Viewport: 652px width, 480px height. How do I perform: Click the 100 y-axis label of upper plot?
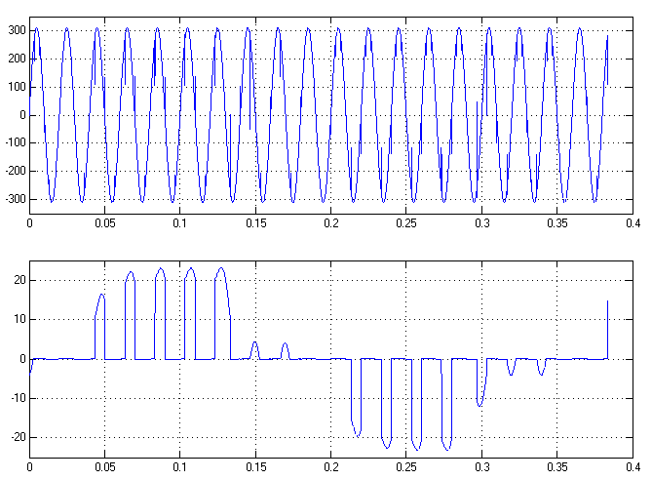coord(17,87)
